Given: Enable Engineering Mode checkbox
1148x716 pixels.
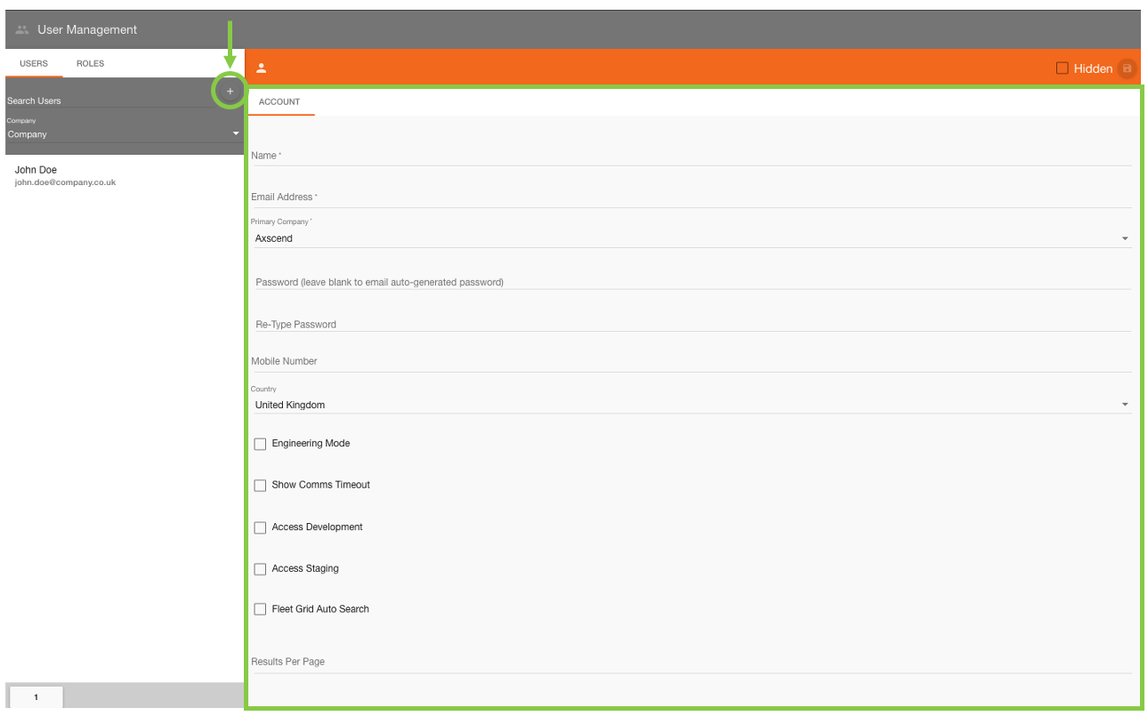Looking at the screenshot, I should click(x=260, y=444).
